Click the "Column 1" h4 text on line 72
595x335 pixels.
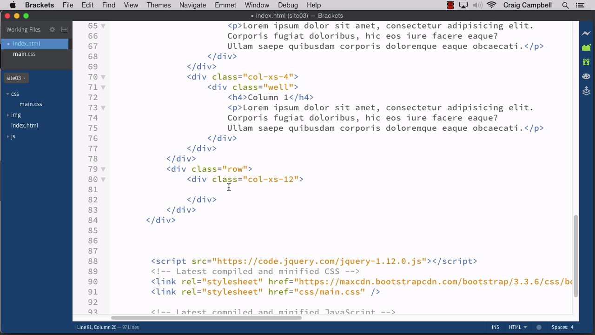[x=268, y=98]
